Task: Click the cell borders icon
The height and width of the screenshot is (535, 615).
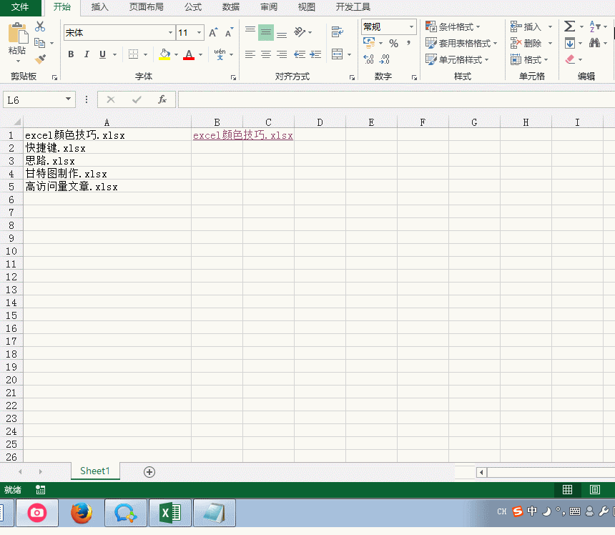Action: 133,54
